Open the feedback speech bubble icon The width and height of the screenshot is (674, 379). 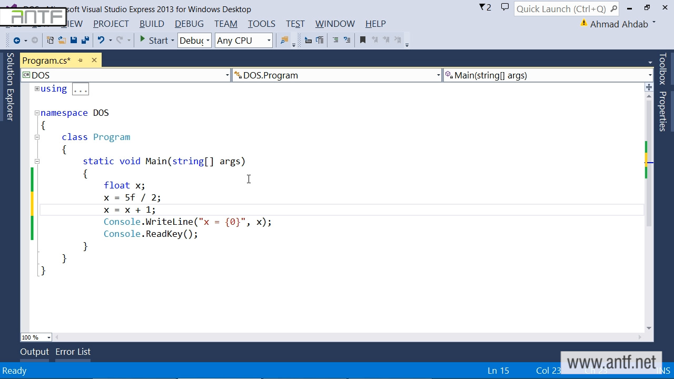click(x=504, y=7)
